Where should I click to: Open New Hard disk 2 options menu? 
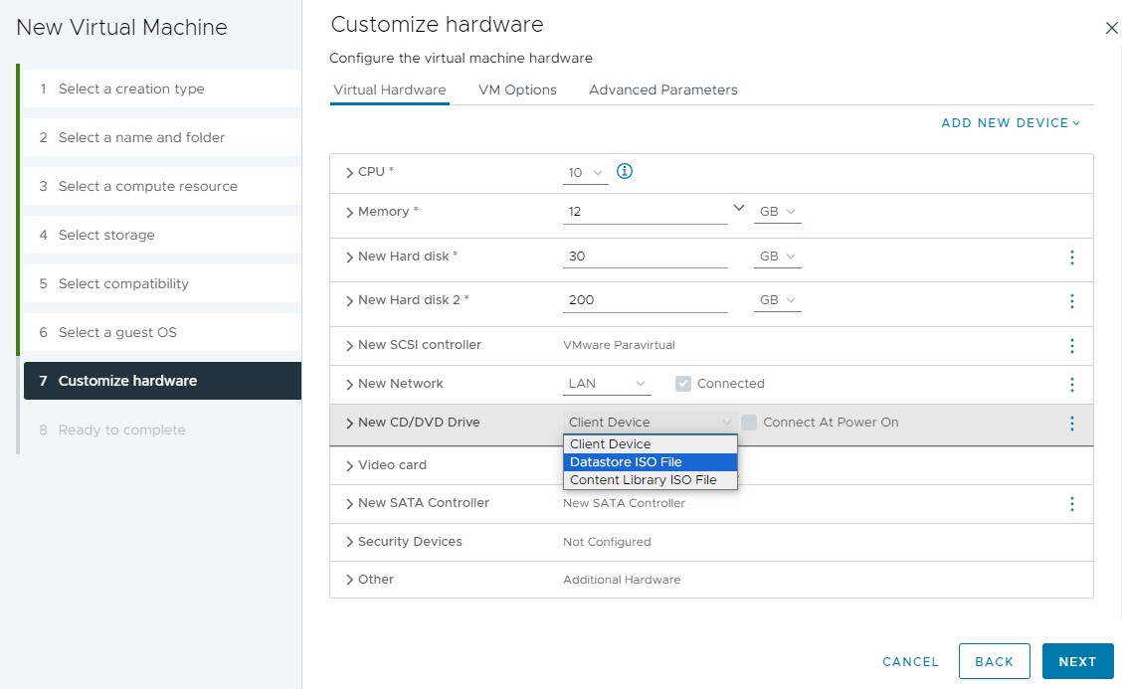click(1071, 301)
